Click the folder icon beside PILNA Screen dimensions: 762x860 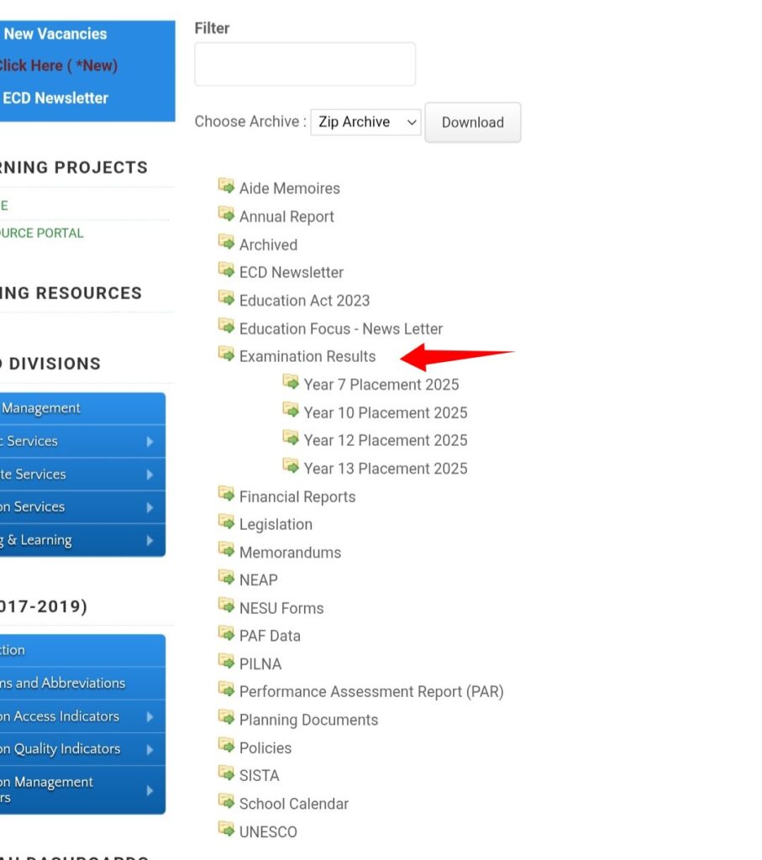tap(226, 663)
